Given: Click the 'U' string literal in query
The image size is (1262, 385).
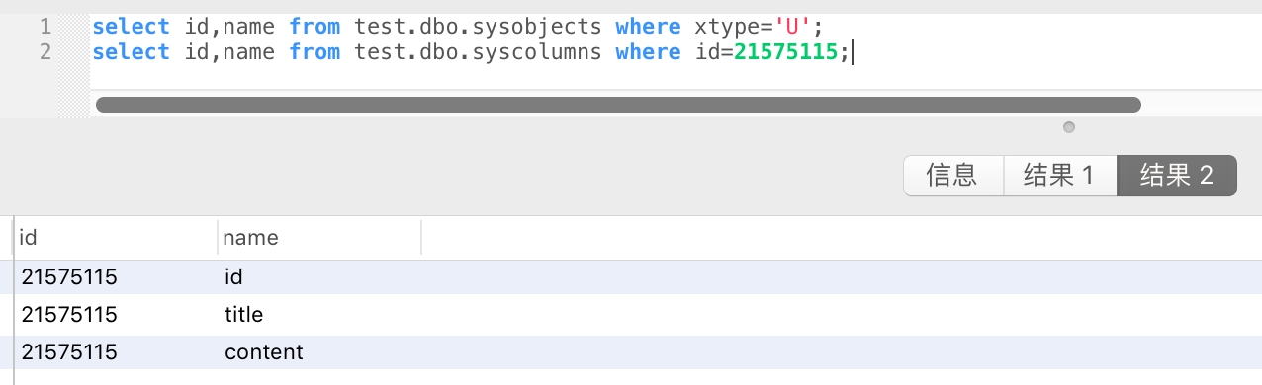Looking at the screenshot, I should [792, 27].
